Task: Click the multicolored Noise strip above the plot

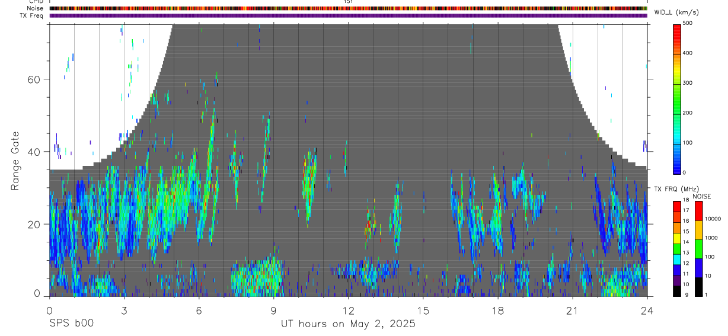Action: tap(348, 8)
